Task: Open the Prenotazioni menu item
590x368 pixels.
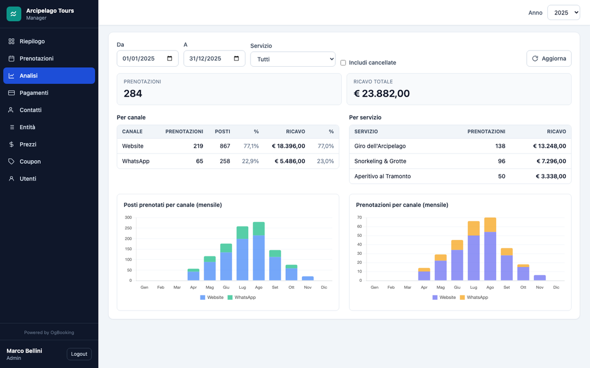Action: [x=49, y=59]
